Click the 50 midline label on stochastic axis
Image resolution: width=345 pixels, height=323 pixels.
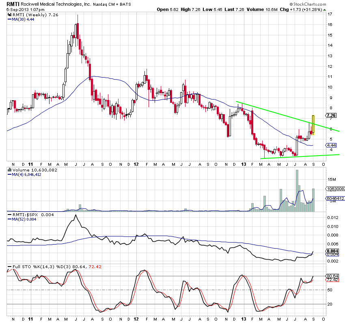(330, 290)
